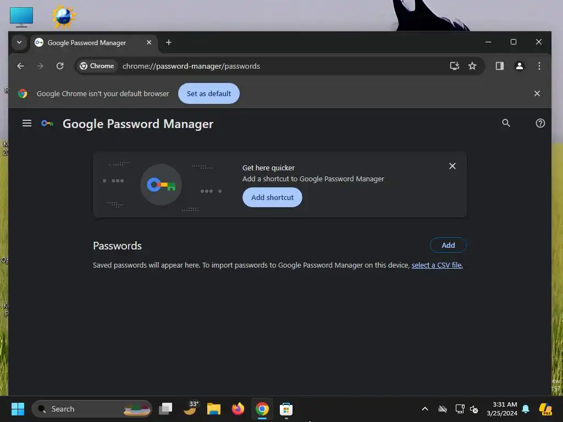Click Add shortcut button
563x422 pixels.
point(272,197)
